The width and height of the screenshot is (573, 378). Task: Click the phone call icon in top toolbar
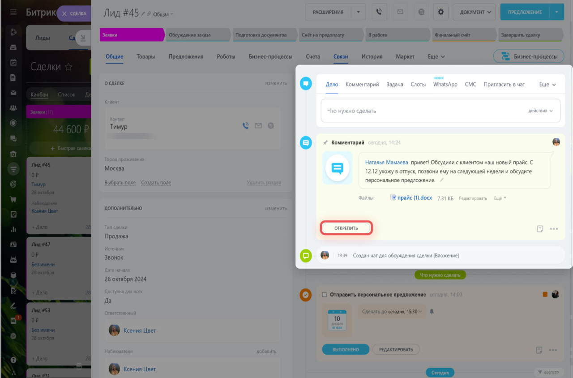click(x=379, y=12)
